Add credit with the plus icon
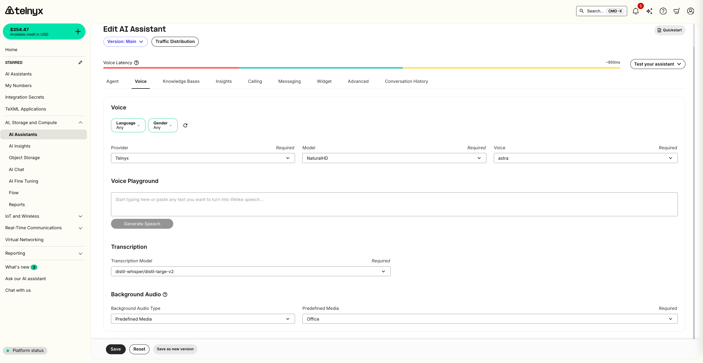The height and width of the screenshot is (363, 703). pyautogui.click(x=78, y=31)
